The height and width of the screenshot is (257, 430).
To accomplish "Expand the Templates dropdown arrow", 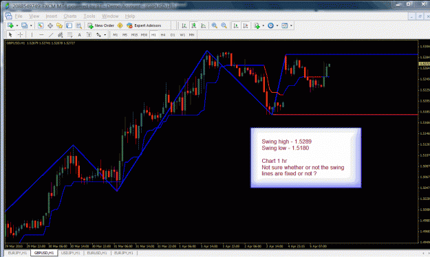I will coord(291,25).
